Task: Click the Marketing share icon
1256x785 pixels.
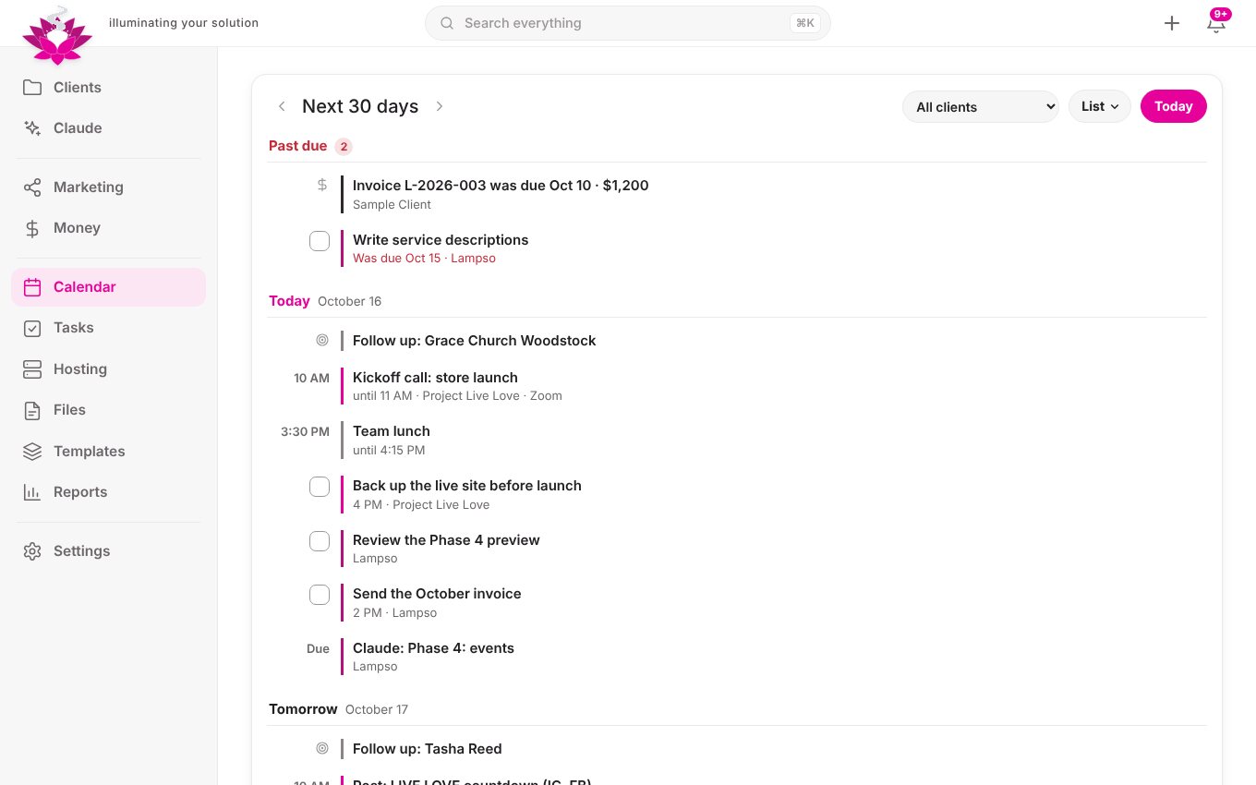Action: (32, 187)
